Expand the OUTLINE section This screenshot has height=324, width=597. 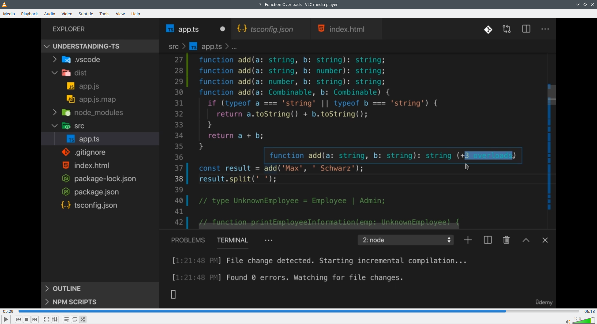(x=100, y=289)
